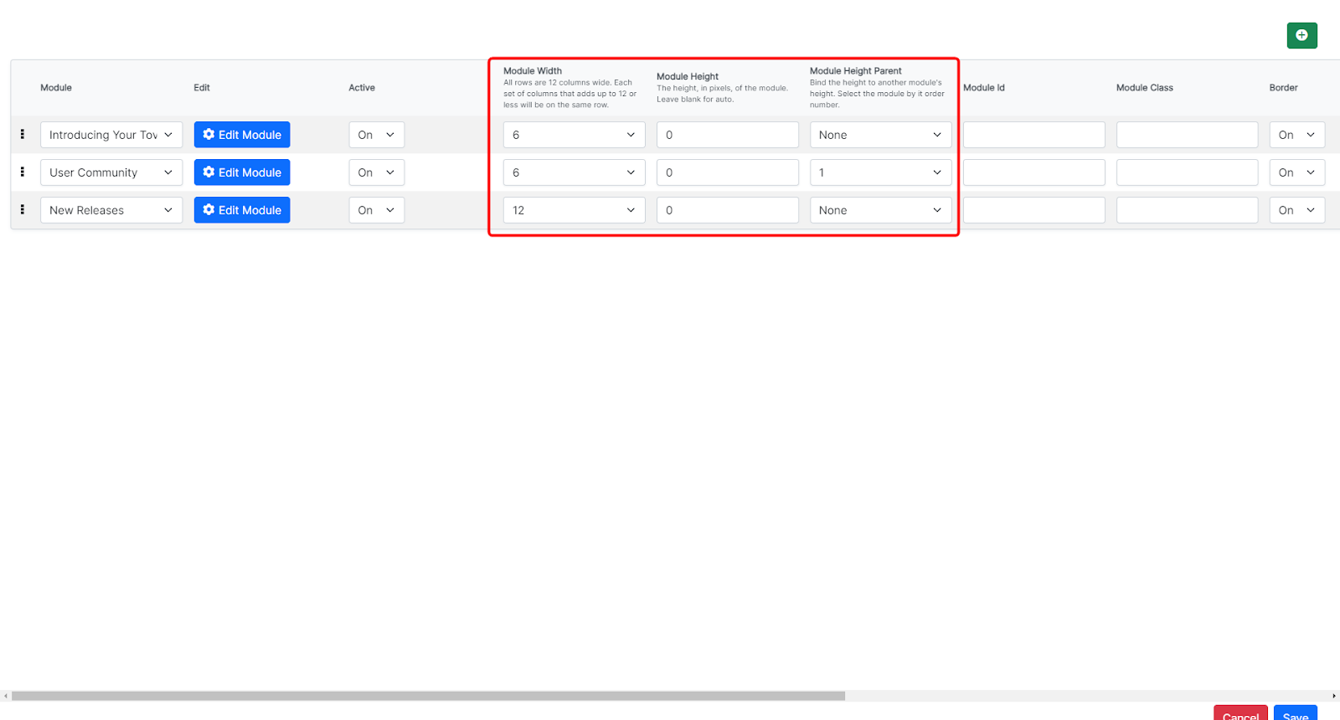Open Border dropdown in User Community row
Viewport: 1340px width, 720px height.
[x=1297, y=172]
